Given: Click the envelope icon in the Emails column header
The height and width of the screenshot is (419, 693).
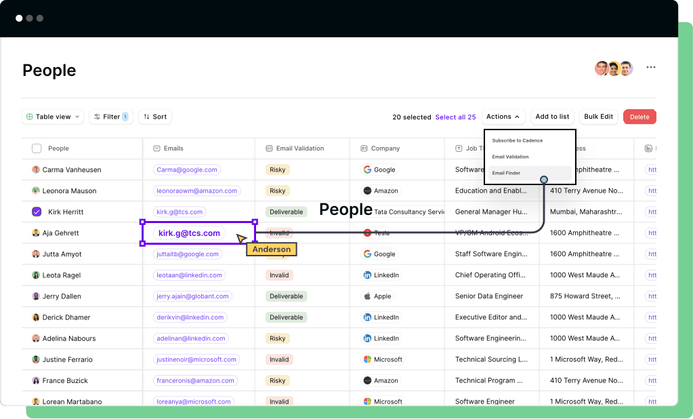Looking at the screenshot, I should pyautogui.click(x=158, y=148).
